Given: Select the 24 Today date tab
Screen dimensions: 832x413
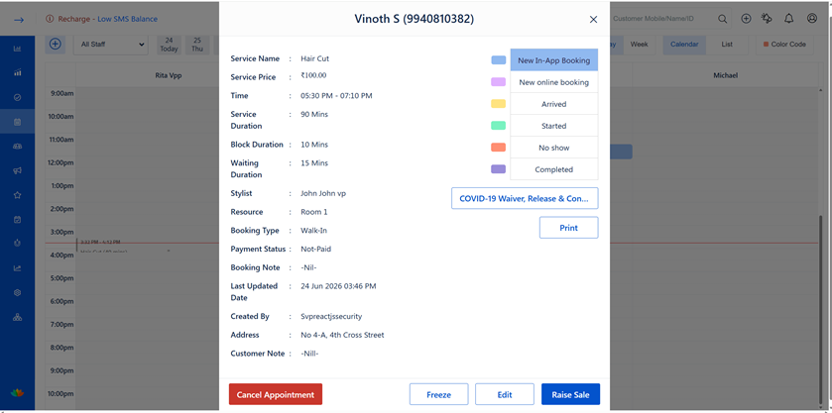Looking at the screenshot, I should click(169, 45).
